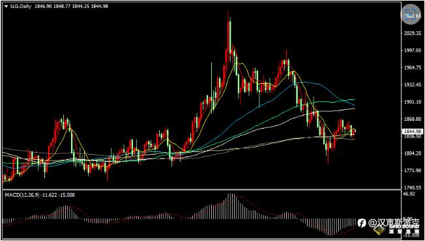This screenshot has width=425, height=241.
Task: Click the Facebook logo icon
Action: click(x=362, y=223)
